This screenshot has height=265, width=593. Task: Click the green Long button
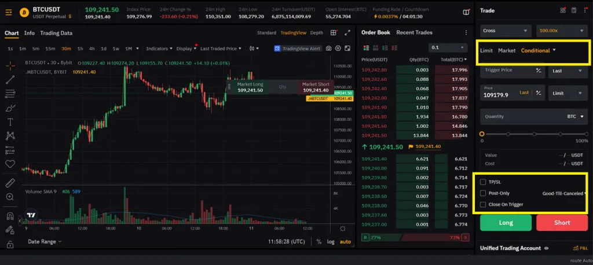point(506,223)
